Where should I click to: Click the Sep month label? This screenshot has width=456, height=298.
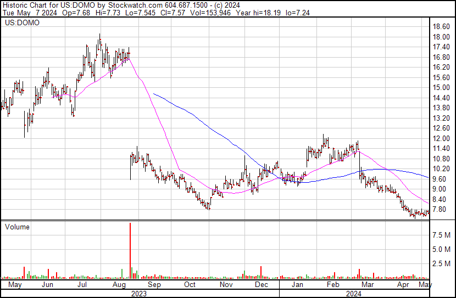(x=154, y=284)
